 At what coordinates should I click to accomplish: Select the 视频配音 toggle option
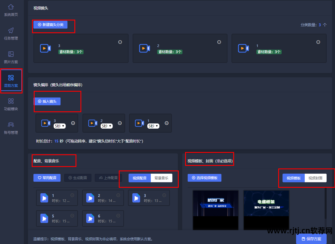click(140, 178)
